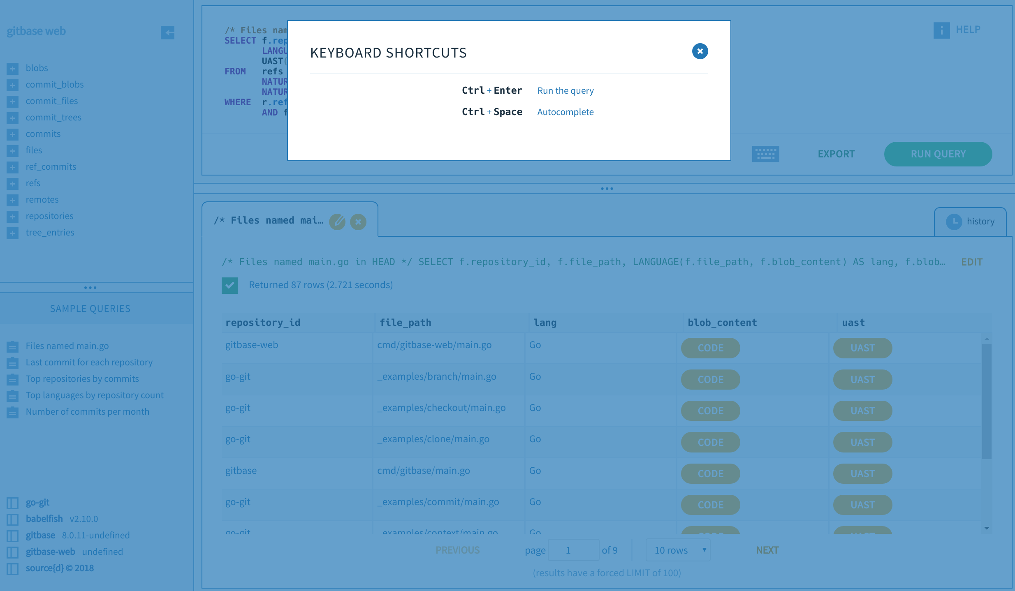Open the 10 rows page size dropdown

tap(678, 550)
